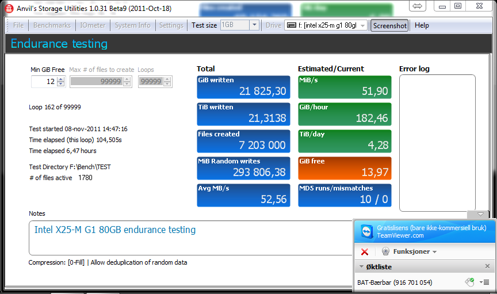Click 'Allow deduplication of random data' text
Image resolution: width=497 pixels, height=294 pixels.
(139, 262)
